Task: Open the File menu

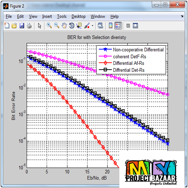Action: (x=9, y=16)
